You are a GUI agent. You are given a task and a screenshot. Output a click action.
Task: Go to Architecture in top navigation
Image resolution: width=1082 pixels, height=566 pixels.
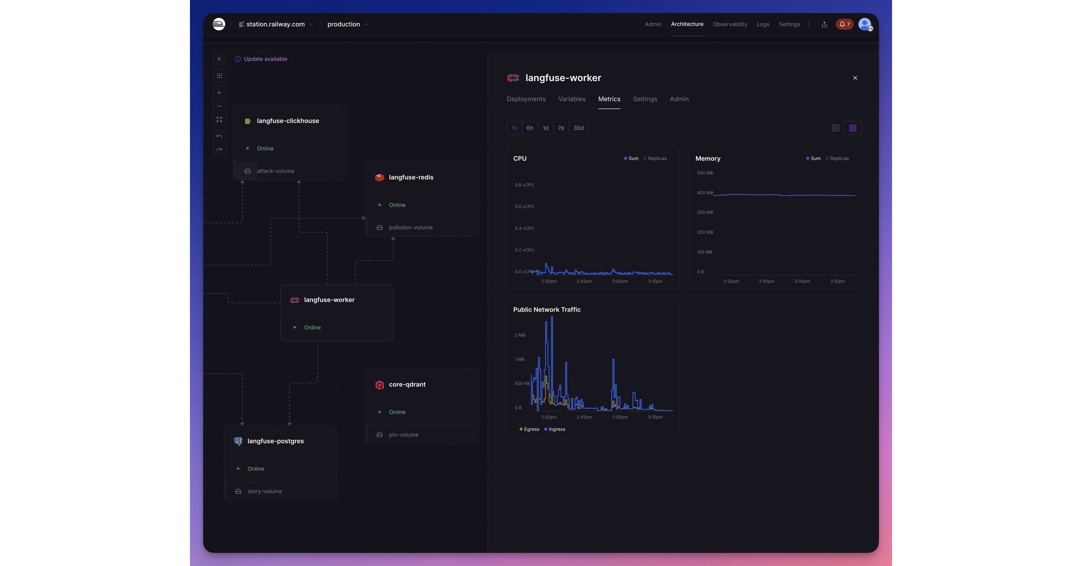pyautogui.click(x=687, y=24)
